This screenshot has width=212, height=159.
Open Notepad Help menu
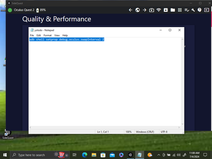point(65,35)
